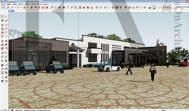Toggle Shaded With Textures style
The image size is (189, 111).
(x=117, y=7)
